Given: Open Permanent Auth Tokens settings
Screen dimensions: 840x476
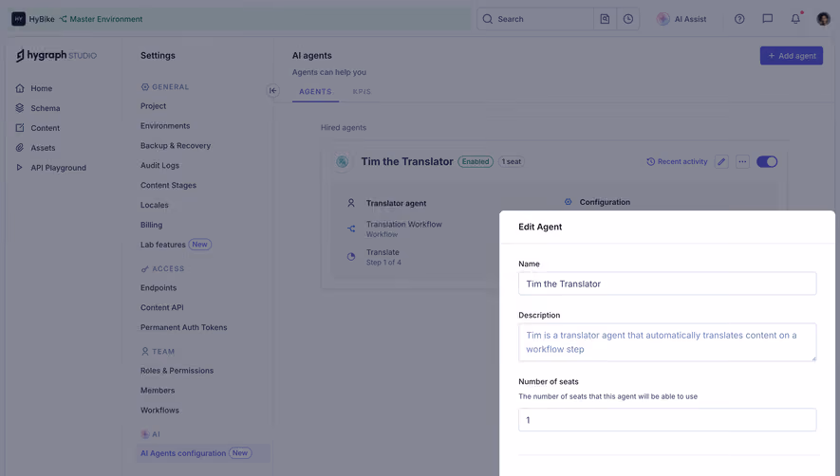Looking at the screenshot, I should [184, 328].
